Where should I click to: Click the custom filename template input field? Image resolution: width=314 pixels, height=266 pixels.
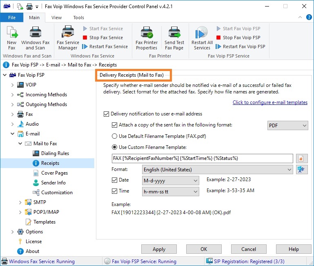(x=202, y=159)
